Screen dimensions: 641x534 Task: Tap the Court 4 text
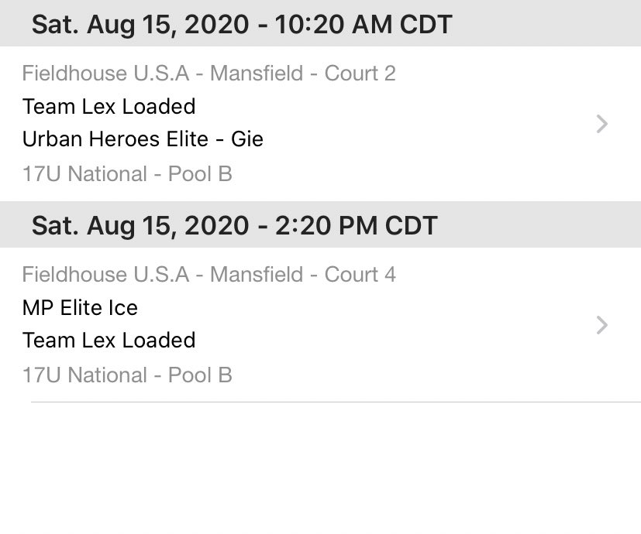[360, 274]
